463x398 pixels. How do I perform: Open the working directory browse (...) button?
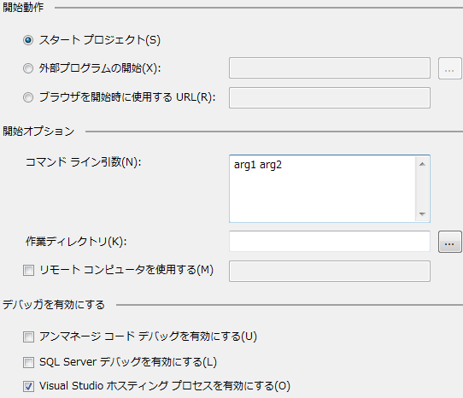point(449,242)
